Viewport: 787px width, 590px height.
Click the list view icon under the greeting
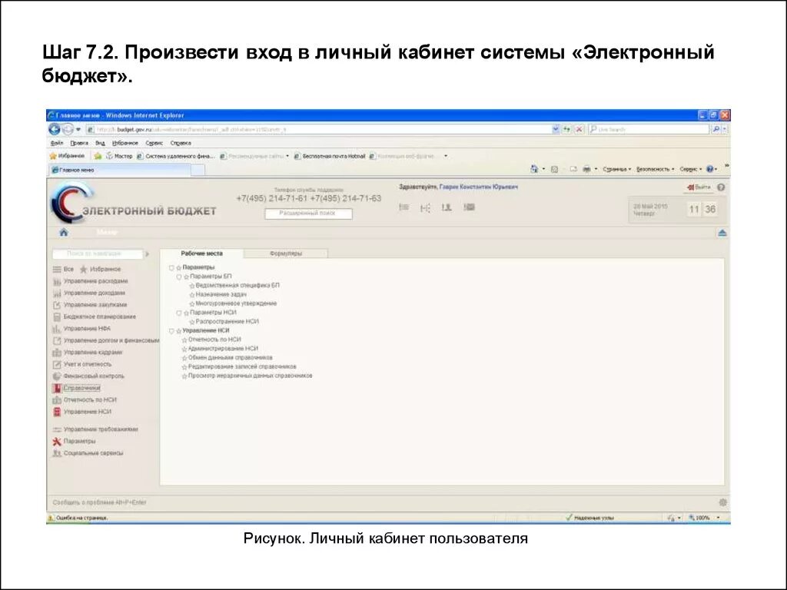click(404, 207)
